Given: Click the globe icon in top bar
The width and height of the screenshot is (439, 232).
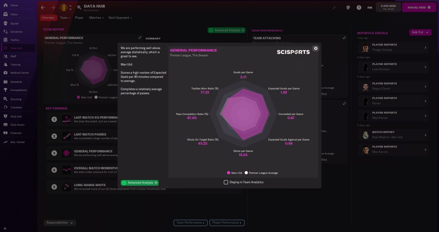Looking at the screenshot, I should pos(348,8).
